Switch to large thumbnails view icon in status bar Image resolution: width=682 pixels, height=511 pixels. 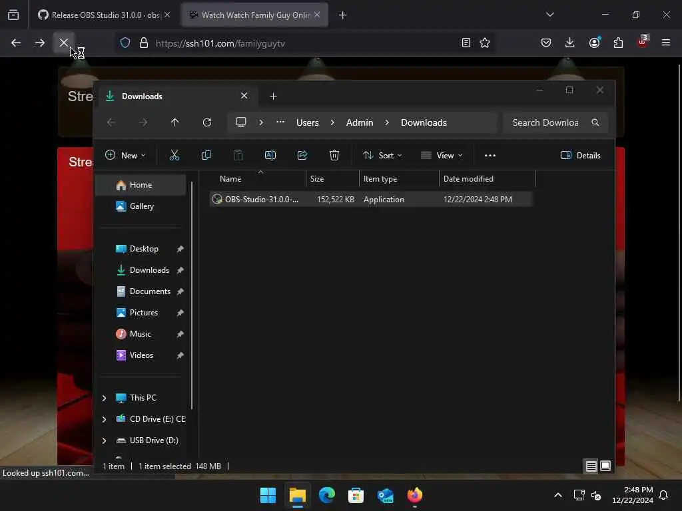coord(605,466)
